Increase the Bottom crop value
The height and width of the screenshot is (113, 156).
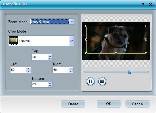pos(50,83)
